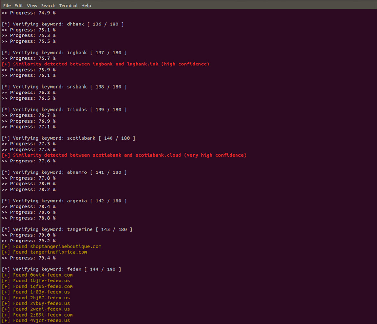Open the File menu
Viewport: 377px width, 324px height.
point(7,5)
